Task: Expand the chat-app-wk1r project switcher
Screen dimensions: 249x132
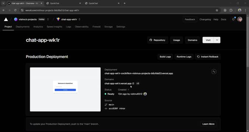Action: click(x=80, y=19)
